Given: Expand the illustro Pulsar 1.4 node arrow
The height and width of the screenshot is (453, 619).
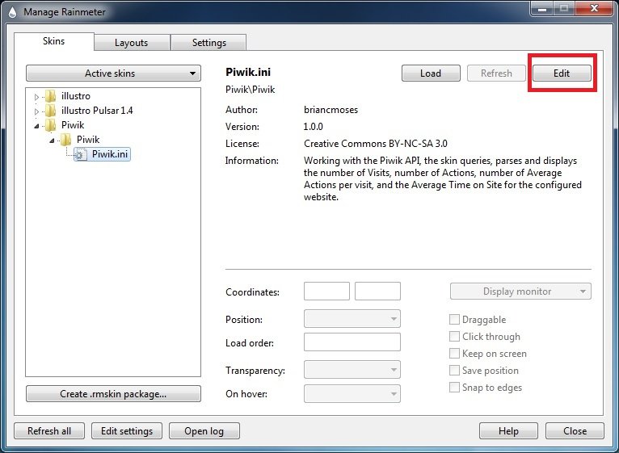Looking at the screenshot, I should click(36, 111).
